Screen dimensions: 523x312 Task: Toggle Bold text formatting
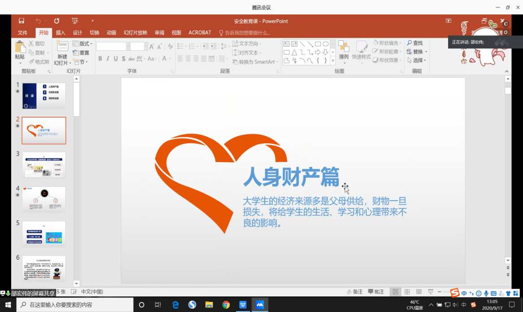coord(100,59)
